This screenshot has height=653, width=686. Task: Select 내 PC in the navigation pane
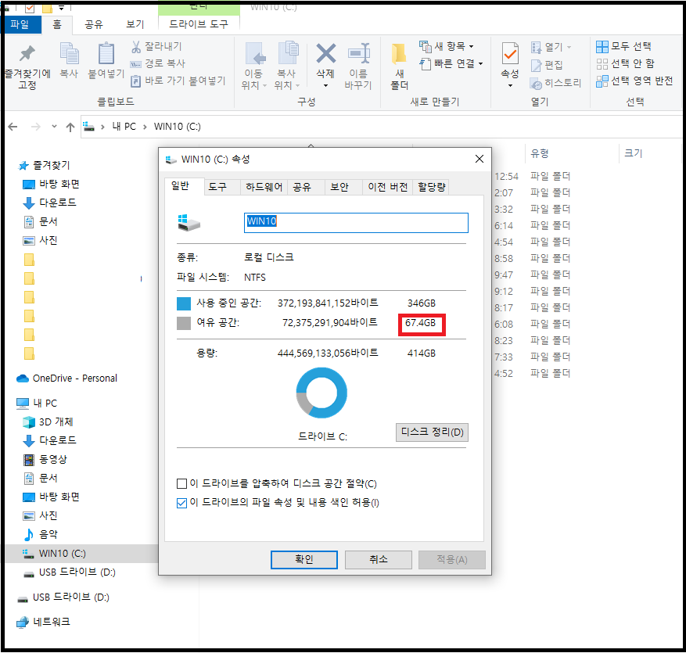(x=37, y=404)
